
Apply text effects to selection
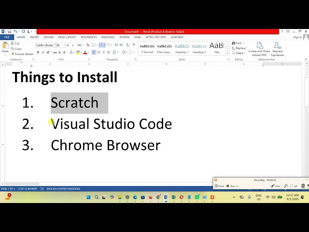[71, 53]
